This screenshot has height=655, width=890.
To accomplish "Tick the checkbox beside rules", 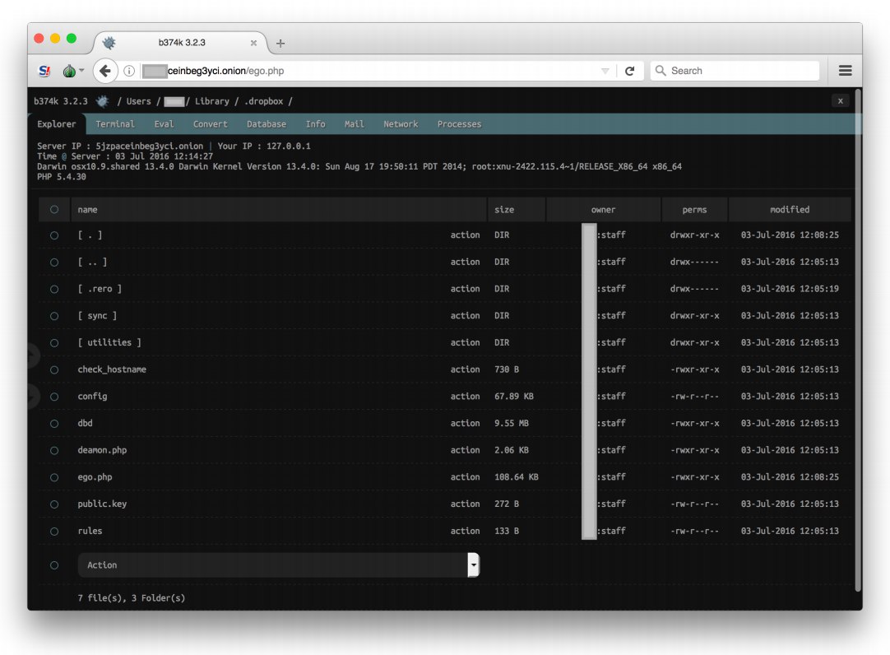I will click(54, 532).
